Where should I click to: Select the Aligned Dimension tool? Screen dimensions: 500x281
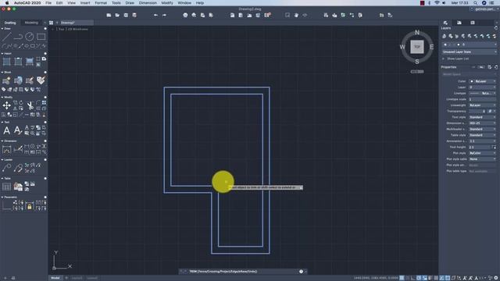pyautogui.click(x=18, y=149)
